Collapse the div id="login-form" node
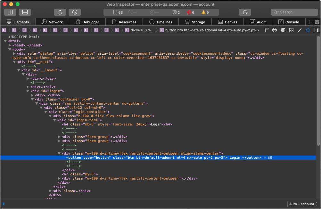The image size is (321, 209). [x=55, y=120]
